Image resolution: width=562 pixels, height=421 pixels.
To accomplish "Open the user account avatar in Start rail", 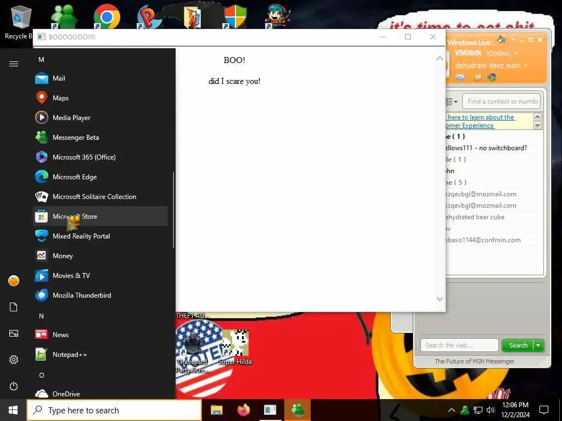I will pyautogui.click(x=14, y=281).
